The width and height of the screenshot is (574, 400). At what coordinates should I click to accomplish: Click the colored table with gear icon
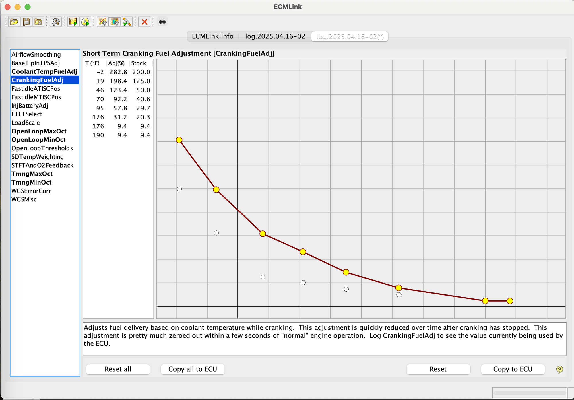pyautogui.click(x=115, y=22)
